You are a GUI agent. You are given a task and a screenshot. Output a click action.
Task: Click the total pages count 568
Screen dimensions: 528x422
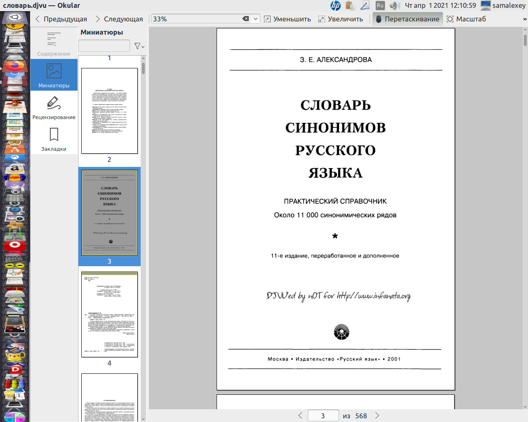(x=361, y=416)
